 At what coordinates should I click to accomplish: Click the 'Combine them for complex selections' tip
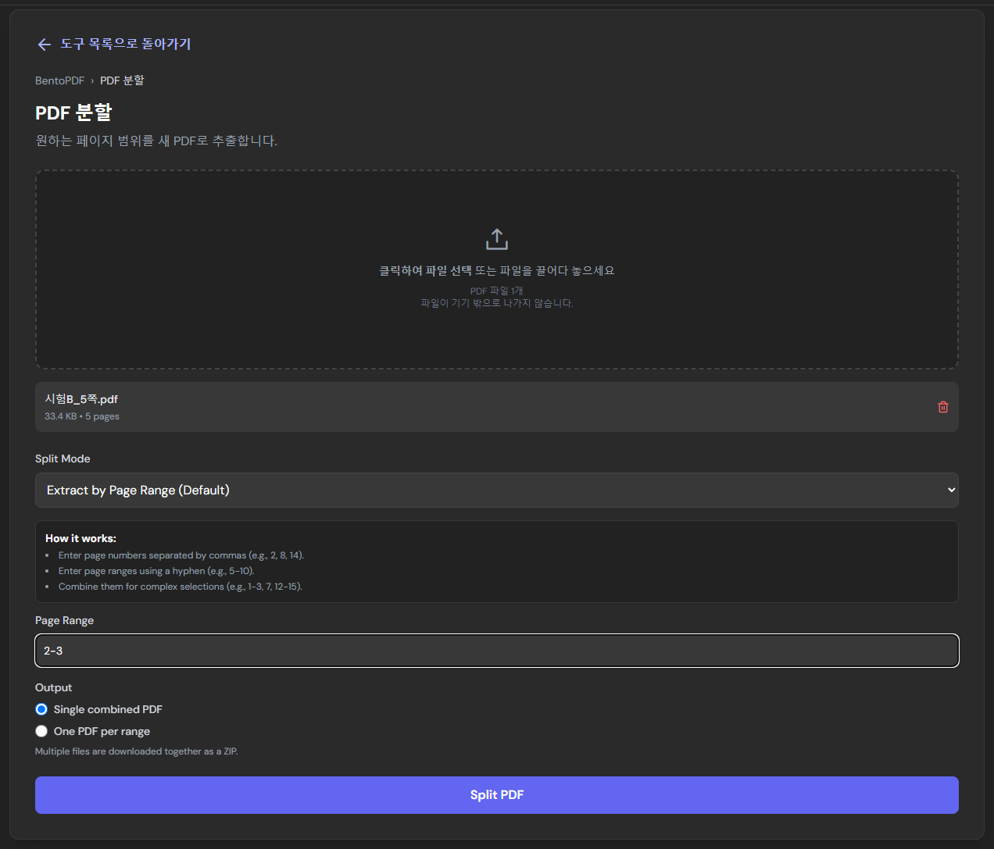coord(181,587)
